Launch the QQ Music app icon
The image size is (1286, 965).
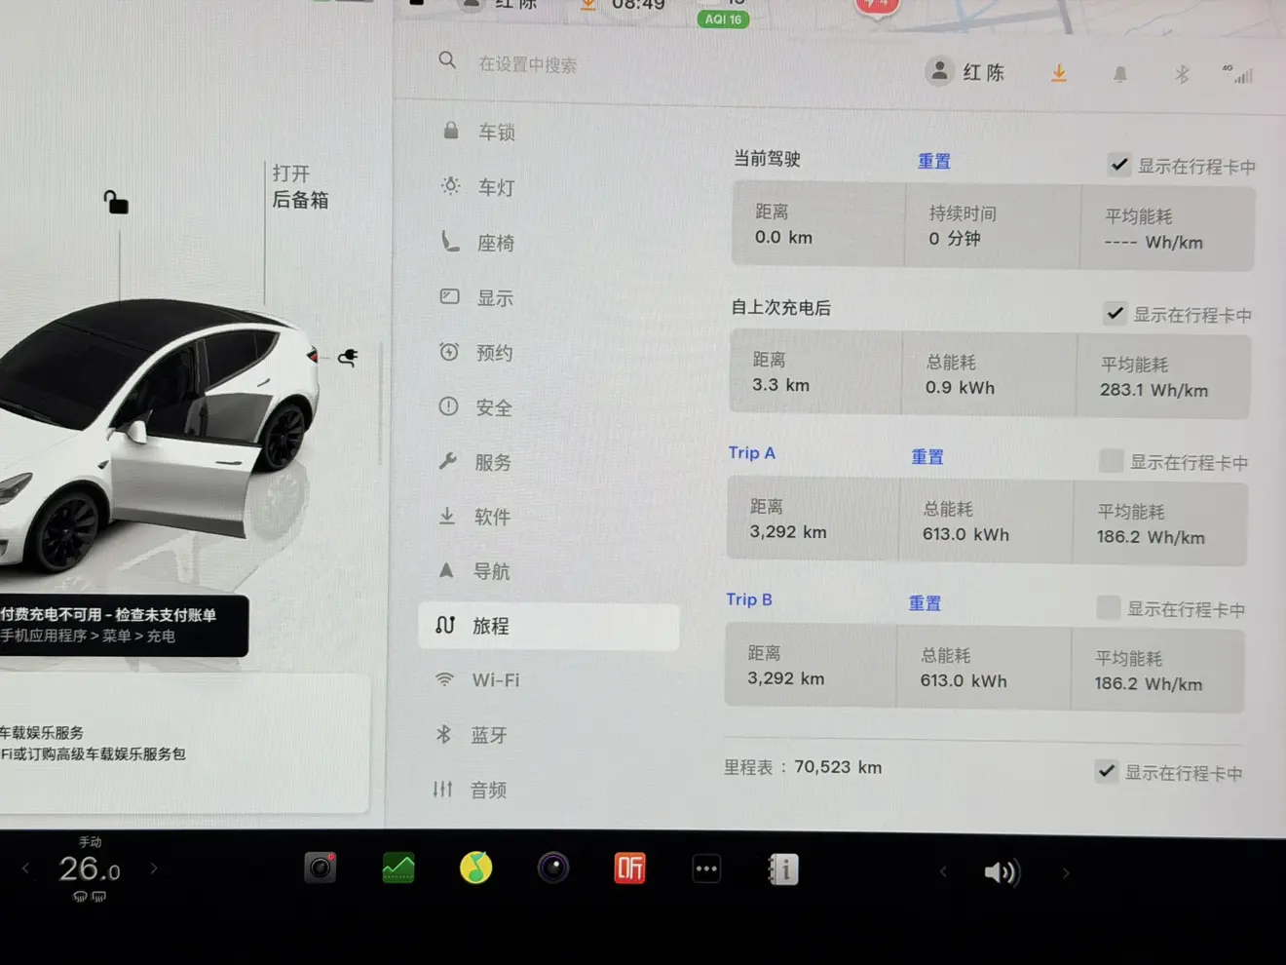[x=475, y=868]
